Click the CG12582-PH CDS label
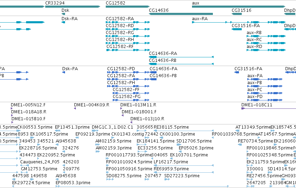 121,83
